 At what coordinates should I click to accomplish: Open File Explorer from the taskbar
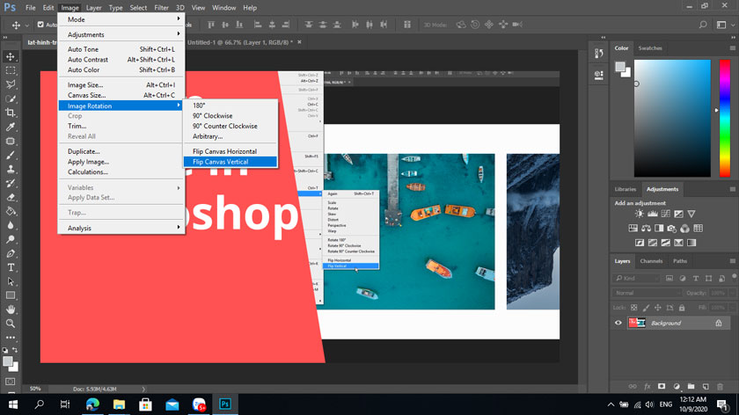[x=119, y=404]
